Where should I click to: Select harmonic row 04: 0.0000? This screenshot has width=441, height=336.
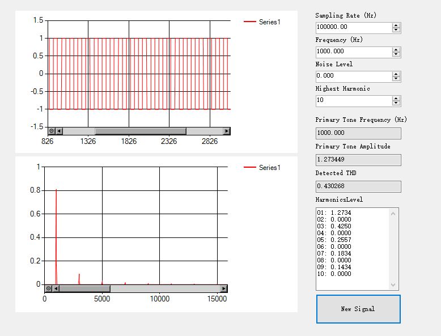pyautogui.click(x=334, y=233)
